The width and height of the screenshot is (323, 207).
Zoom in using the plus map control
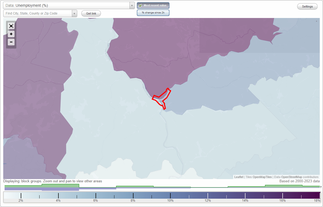(x=11, y=34)
